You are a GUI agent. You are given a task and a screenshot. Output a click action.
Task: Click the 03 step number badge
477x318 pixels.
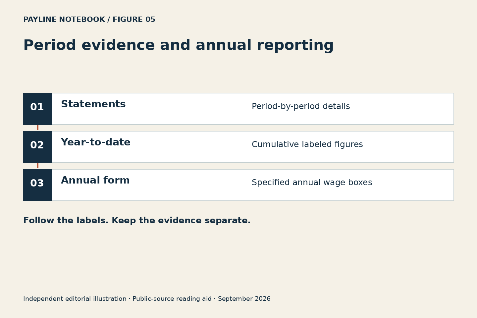pos(37,185)
